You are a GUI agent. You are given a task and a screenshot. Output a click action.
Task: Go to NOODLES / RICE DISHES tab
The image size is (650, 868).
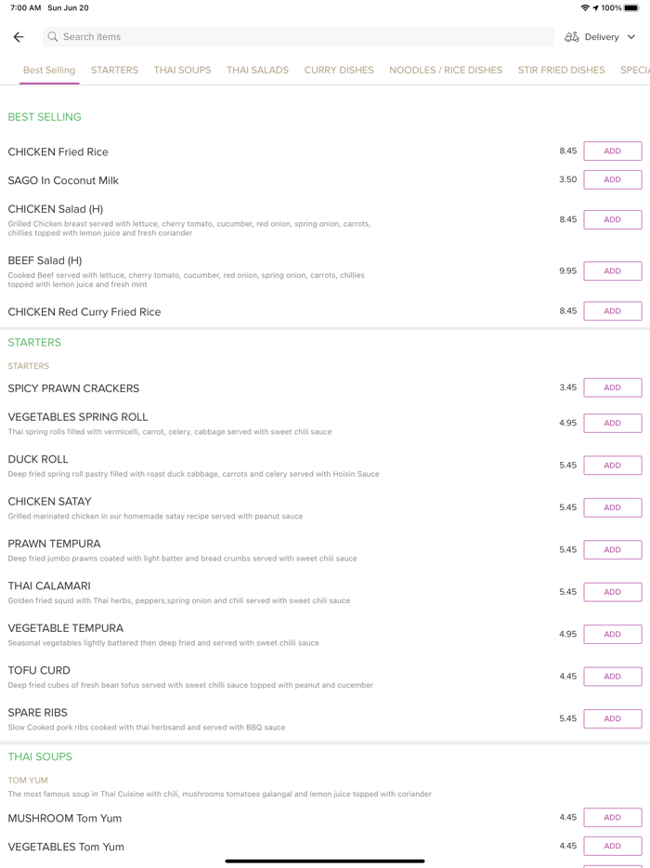tap(446, 70)
